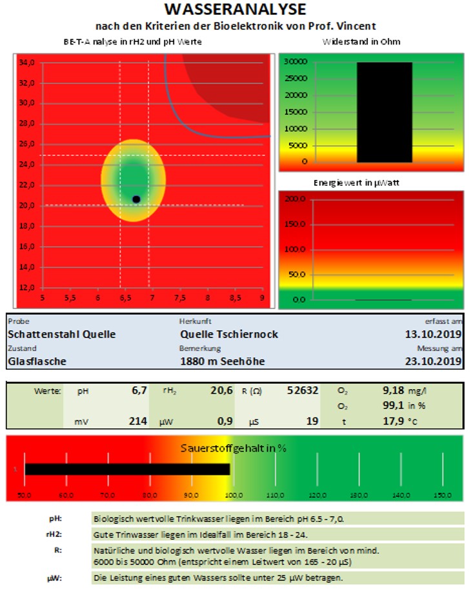Select the Probe field 'Schattenstahl Quelle'

[62, 334]
